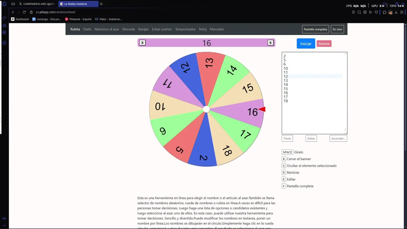Open GX Control speedometer in sidebar
The width and height of the screenshot is (407, 229).
(x=4, y=18)
